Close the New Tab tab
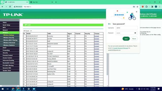 point(52,2)
